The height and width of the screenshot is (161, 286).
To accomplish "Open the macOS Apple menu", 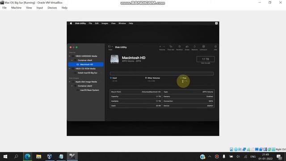I will tap(71, 23).
